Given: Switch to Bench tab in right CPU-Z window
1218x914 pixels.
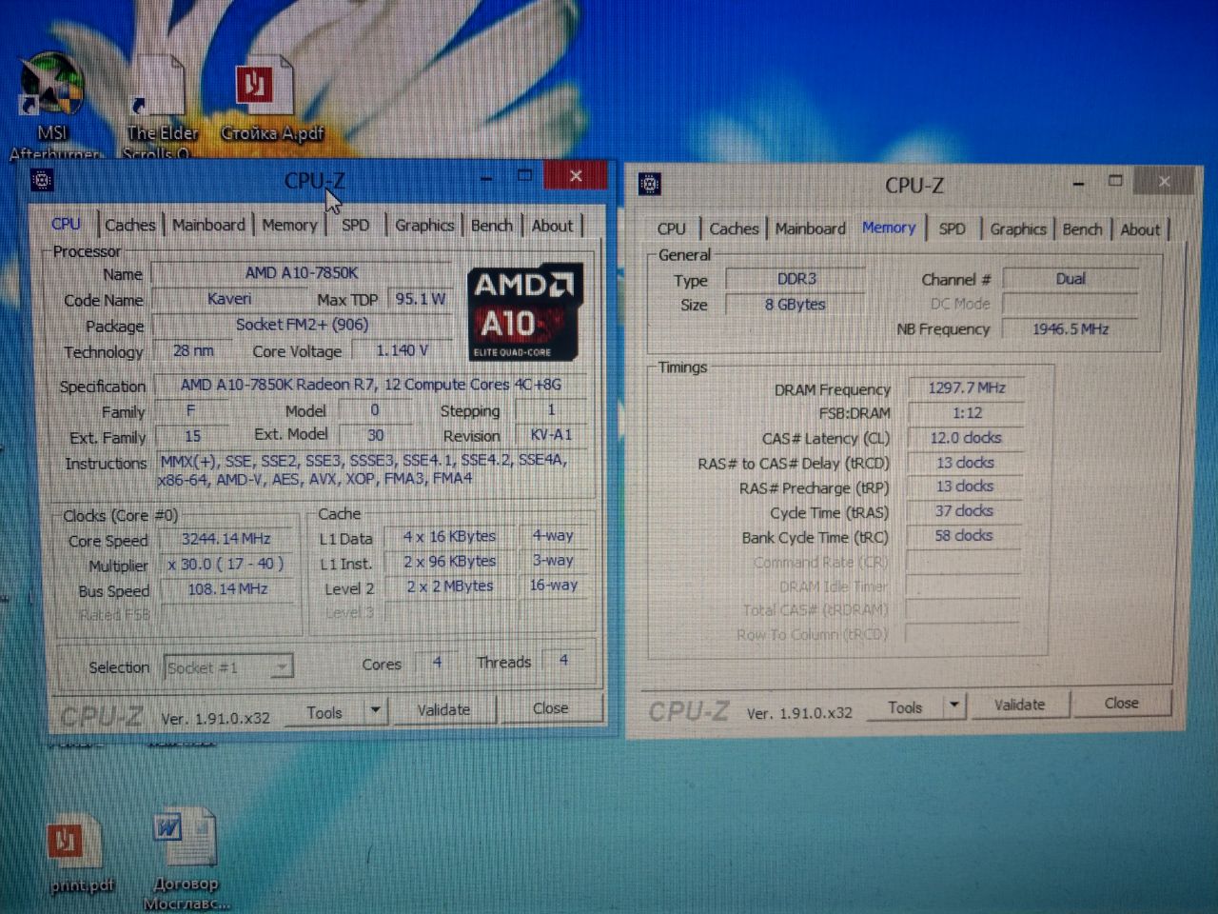Looking at the screenshot, I should (x=1083, y=228).
